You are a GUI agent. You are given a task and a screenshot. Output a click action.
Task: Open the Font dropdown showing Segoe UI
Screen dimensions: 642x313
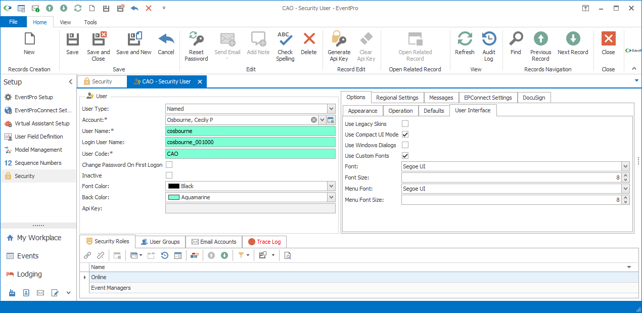[626, 166]
